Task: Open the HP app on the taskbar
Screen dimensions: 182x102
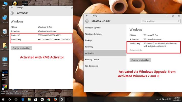Action: click(42, 99)
